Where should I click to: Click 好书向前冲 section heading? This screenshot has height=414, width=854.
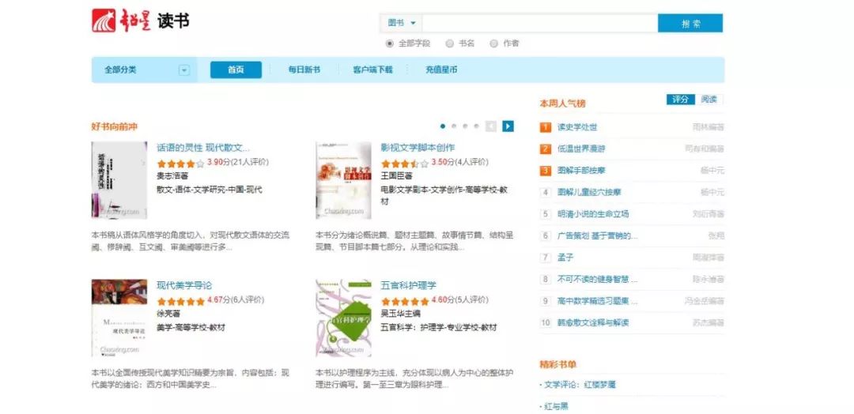(x=115, y=126)
